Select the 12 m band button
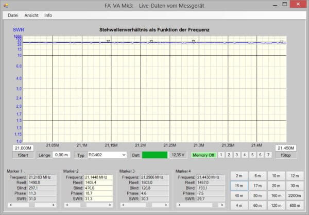Viewport: 309px width, 215px height. click(295, 176)
